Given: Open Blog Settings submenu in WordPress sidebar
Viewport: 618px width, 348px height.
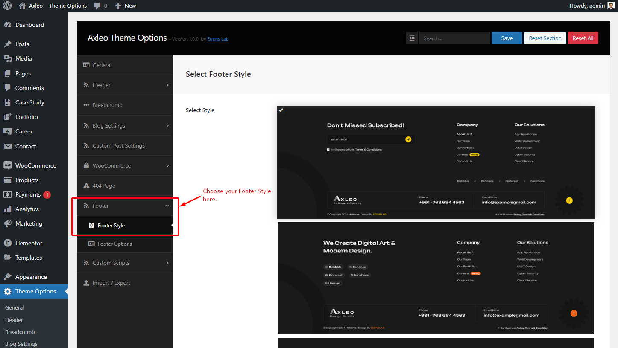Looking at the screenshot, I should click(21, 344).
